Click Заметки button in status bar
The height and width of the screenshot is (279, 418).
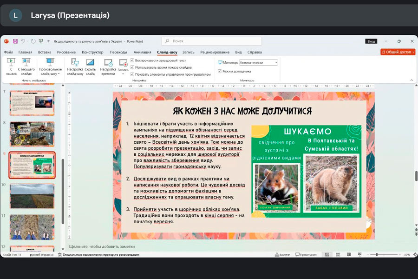point(282,255)
